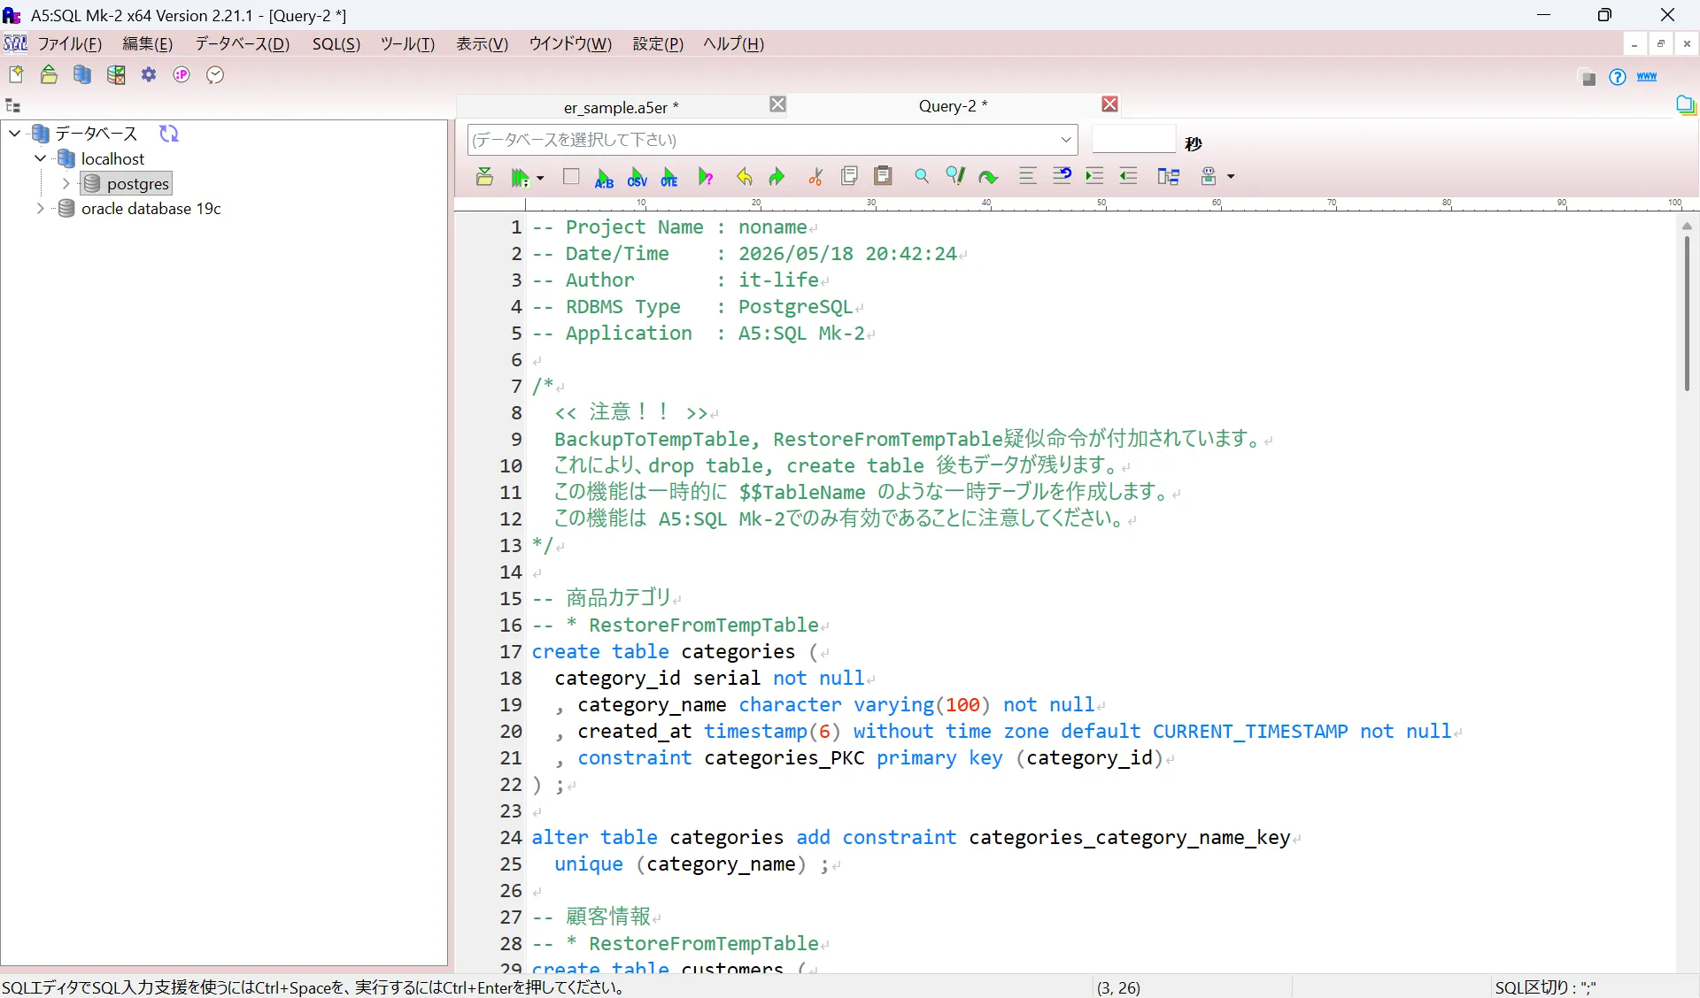This screenshot has height=998, width=1700.
Task: Create a new document with the sparkle page icon
Action: click(x=16, y=75)
